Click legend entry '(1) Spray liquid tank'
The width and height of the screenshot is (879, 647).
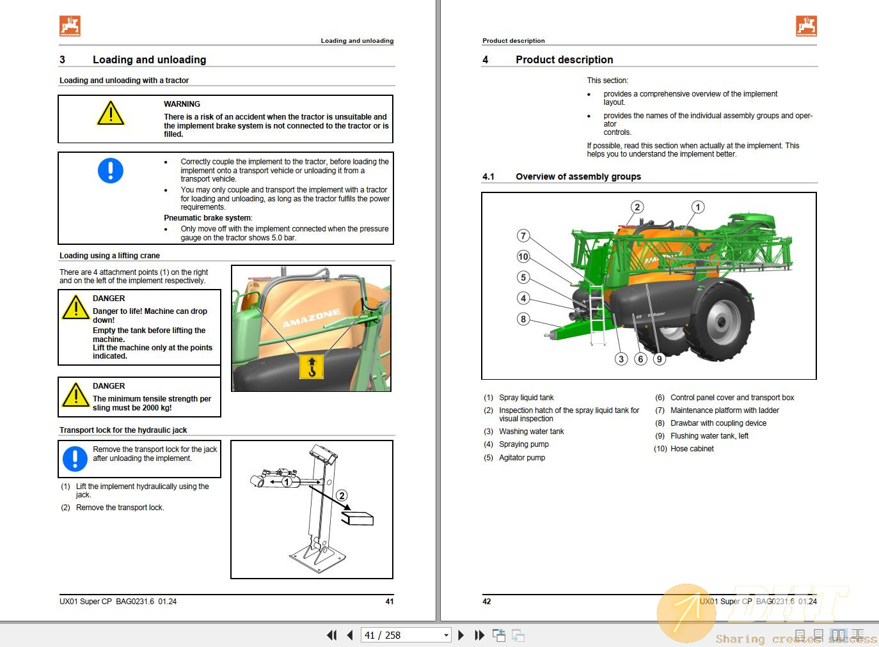(519, 398)
